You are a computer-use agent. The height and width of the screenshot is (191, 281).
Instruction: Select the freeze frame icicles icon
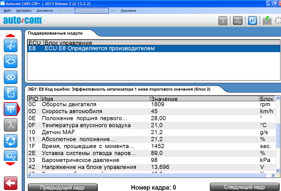click(x=11, y=109)
